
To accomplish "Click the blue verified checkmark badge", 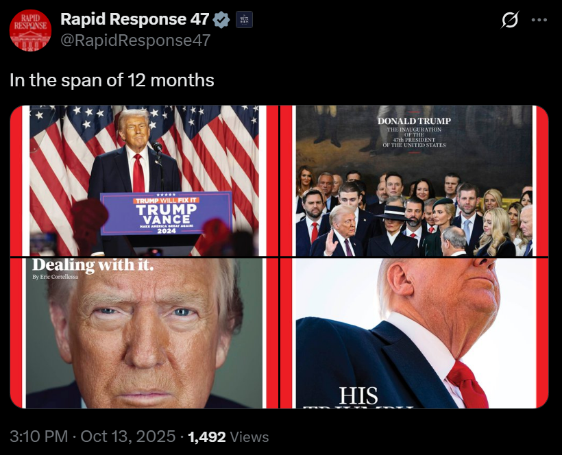I will point(221,20).
